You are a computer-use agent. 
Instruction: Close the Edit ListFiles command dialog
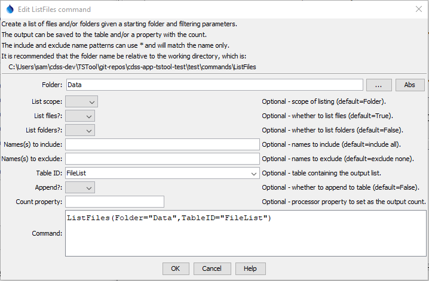pos(419,10)
